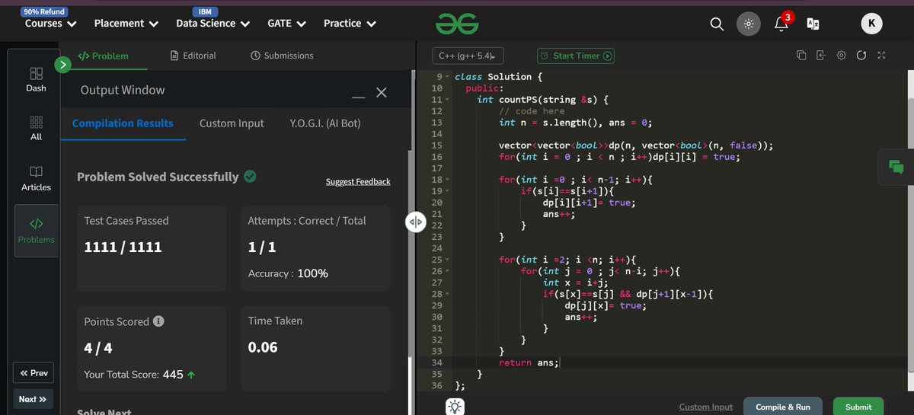
Task: Minimize the Output Window
Action: [358, 97]
